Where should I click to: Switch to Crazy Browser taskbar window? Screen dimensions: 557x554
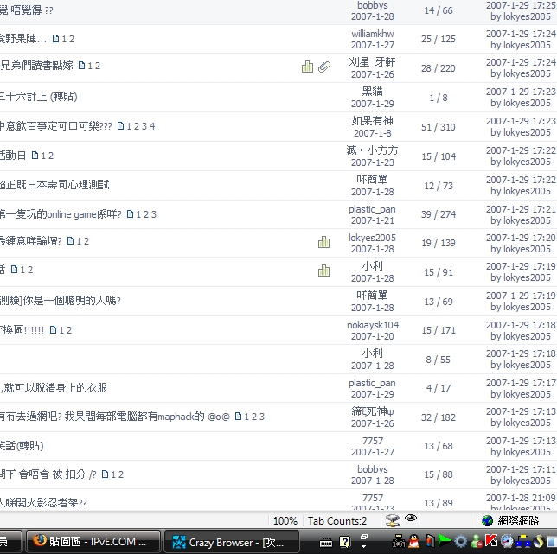point(231,542)
